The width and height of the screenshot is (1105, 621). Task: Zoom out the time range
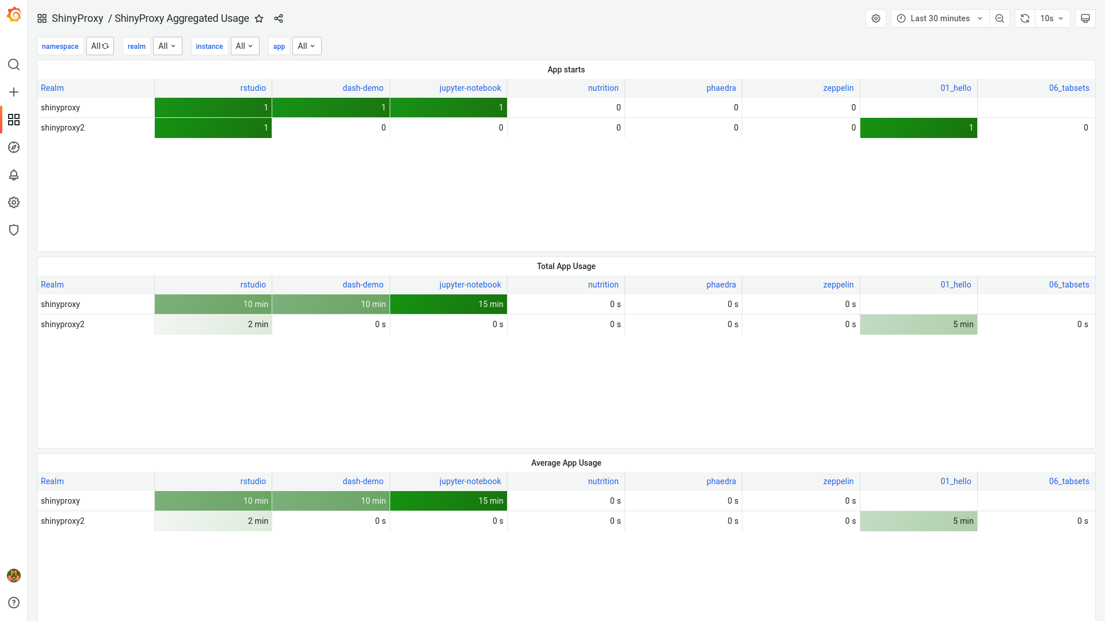point(1000,18)
